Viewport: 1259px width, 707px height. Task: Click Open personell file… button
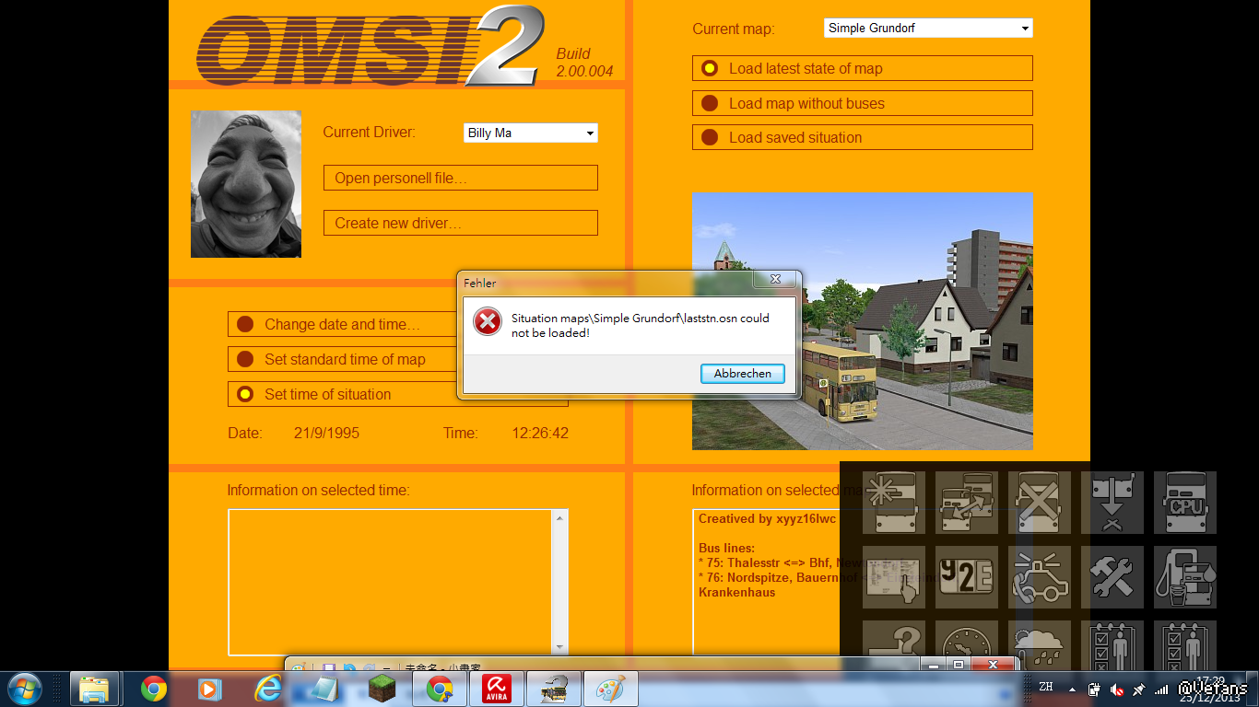(x=461, y=178)
